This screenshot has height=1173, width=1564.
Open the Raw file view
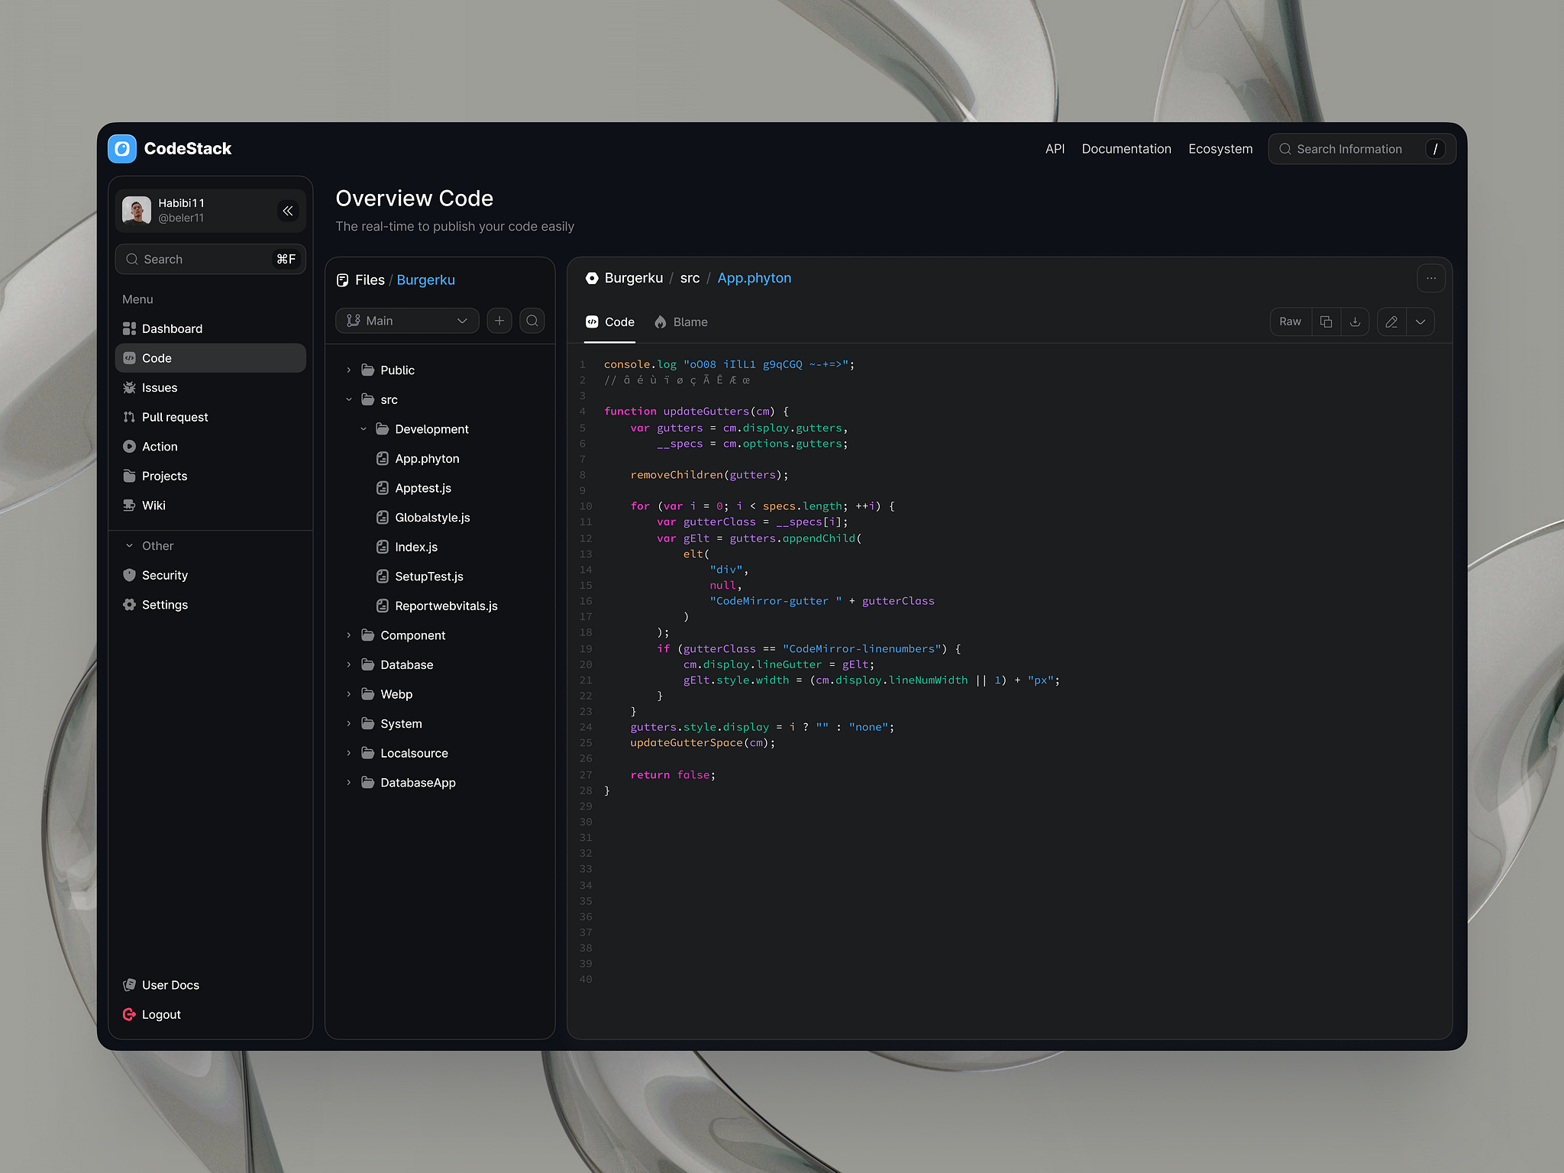pyautogui.click(x=1291, y=322)
